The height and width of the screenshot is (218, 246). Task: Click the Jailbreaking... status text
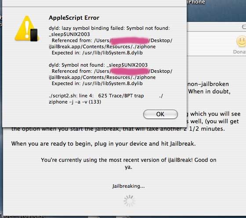128,186
